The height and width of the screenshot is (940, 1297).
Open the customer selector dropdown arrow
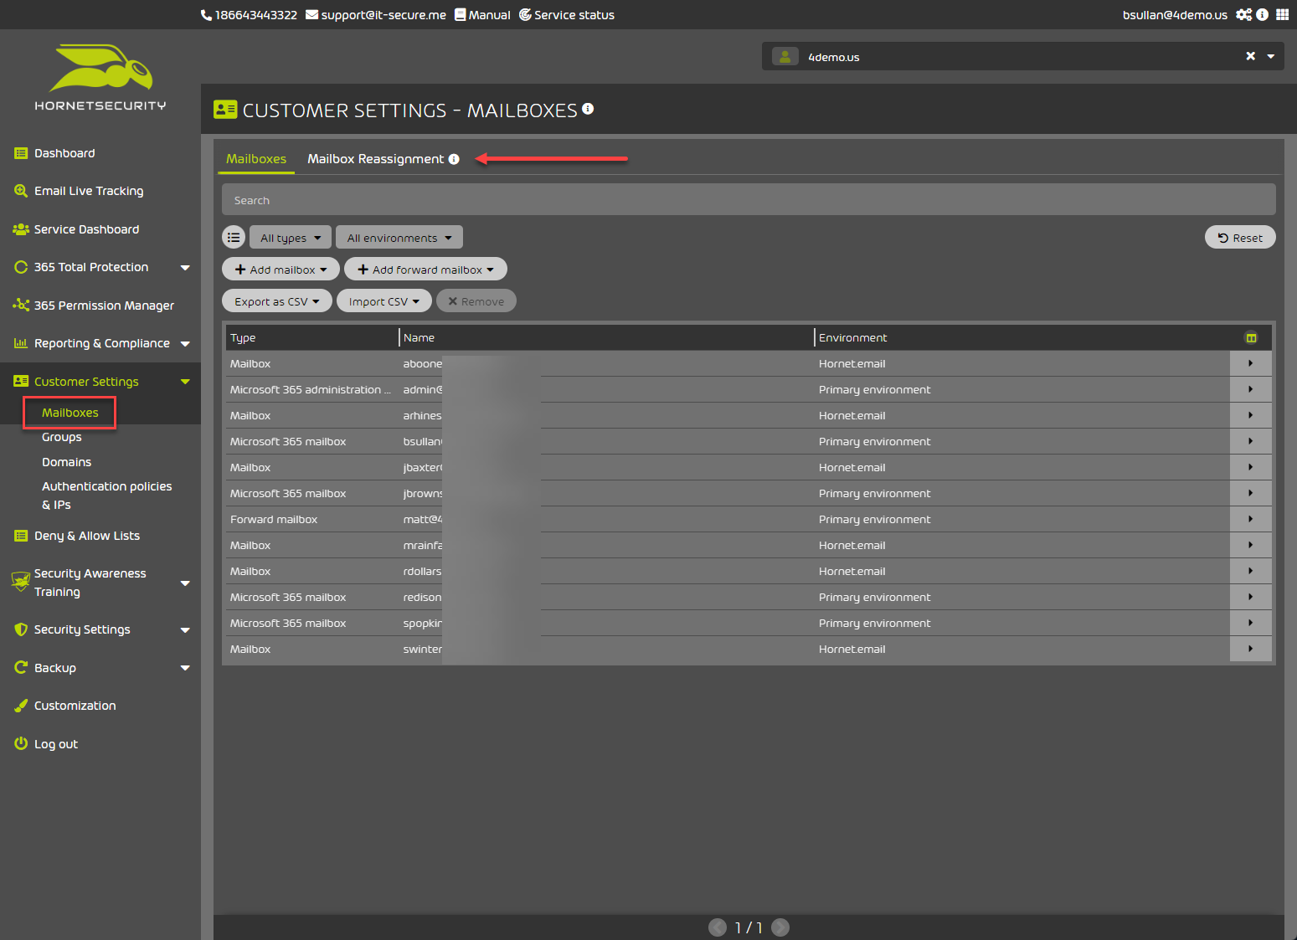pos(1271,56)
